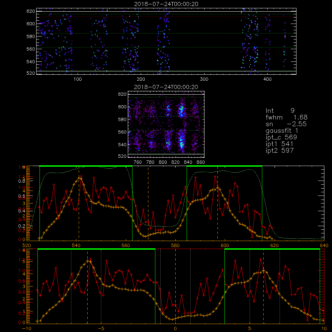This screenshot has width=332, height=332.
Task: Click x-axis tick label '300' of top plot
Action: tap(204, 79)
